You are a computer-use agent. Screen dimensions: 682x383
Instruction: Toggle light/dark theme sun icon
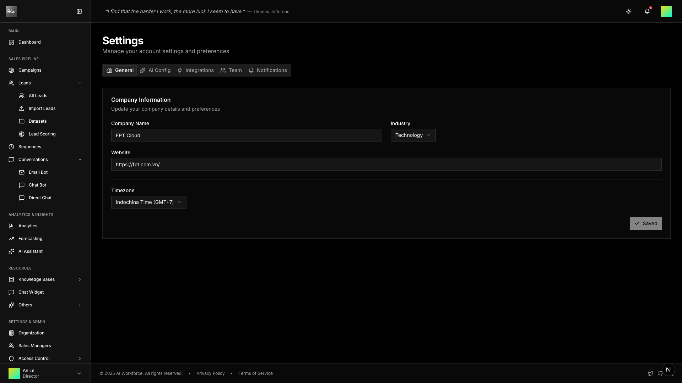click(x=629, y=11)
